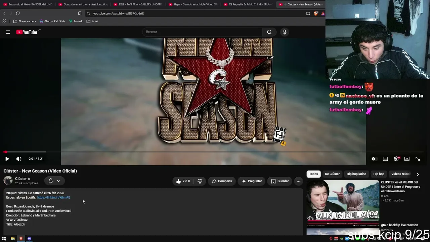Open the Nueva carpeta bookmark folder

click(25, 21)
